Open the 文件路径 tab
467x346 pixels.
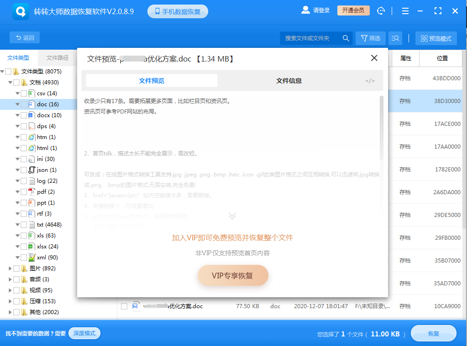tap(58, 58)
